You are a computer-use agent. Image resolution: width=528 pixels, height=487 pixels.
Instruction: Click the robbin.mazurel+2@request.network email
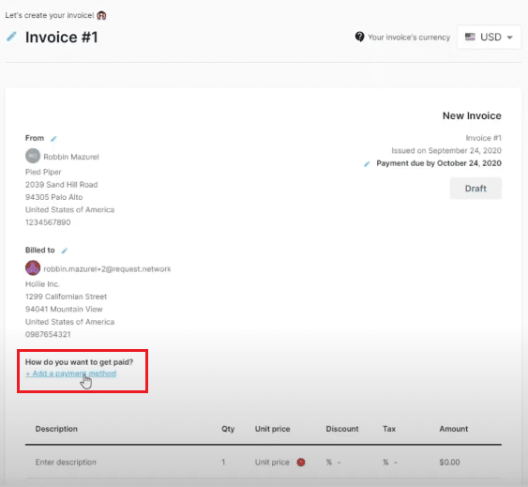click(107, 269)
